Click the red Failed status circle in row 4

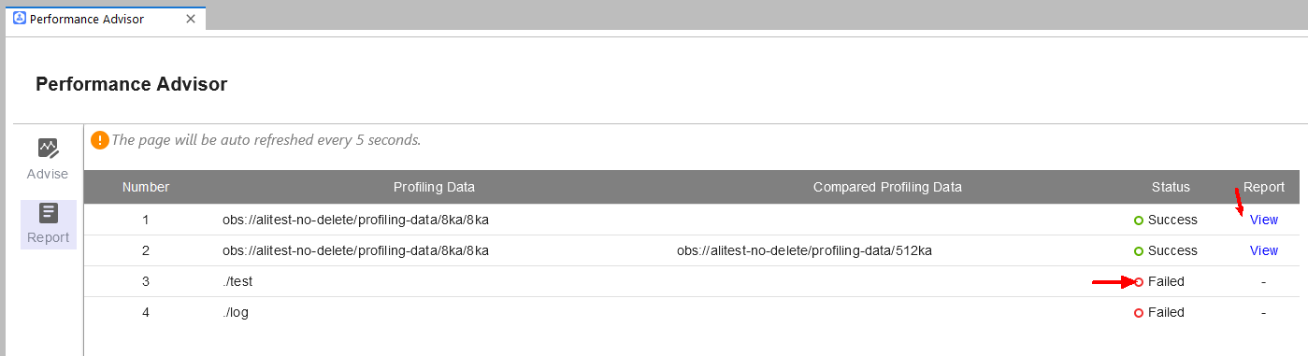click(1139, 313)
